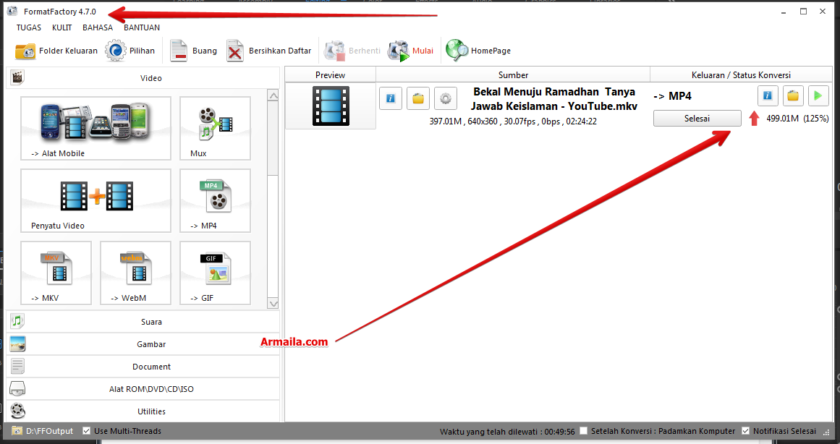Clear the list with Bersihkan Daftar
840x444 pixels.
pyautogui.click(x=269, y=51)
